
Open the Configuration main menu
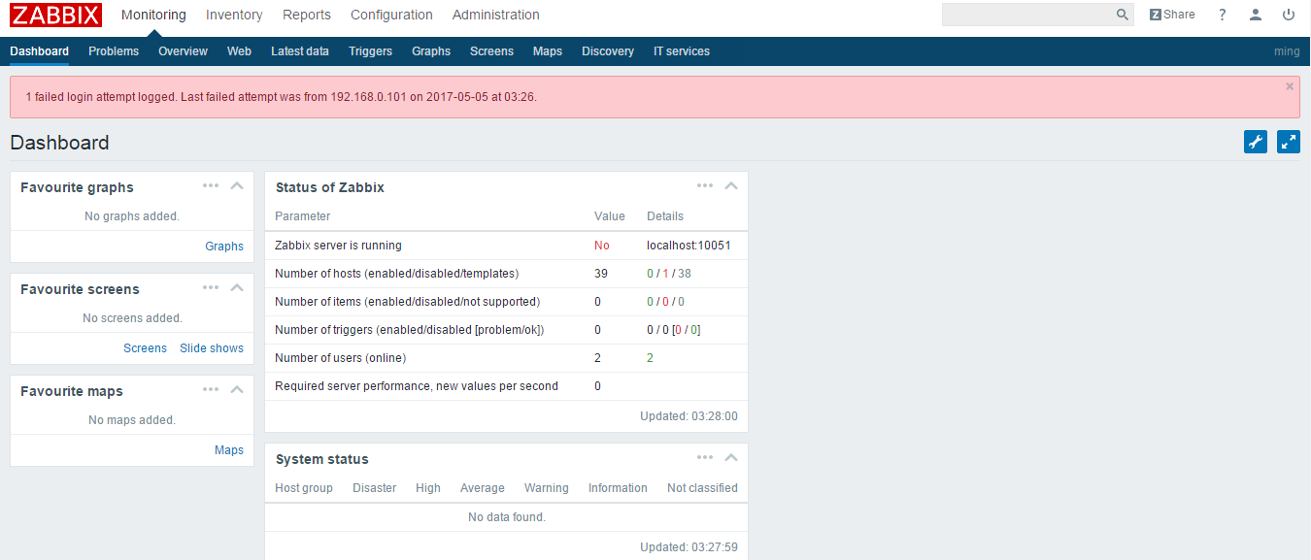point(391,15)
